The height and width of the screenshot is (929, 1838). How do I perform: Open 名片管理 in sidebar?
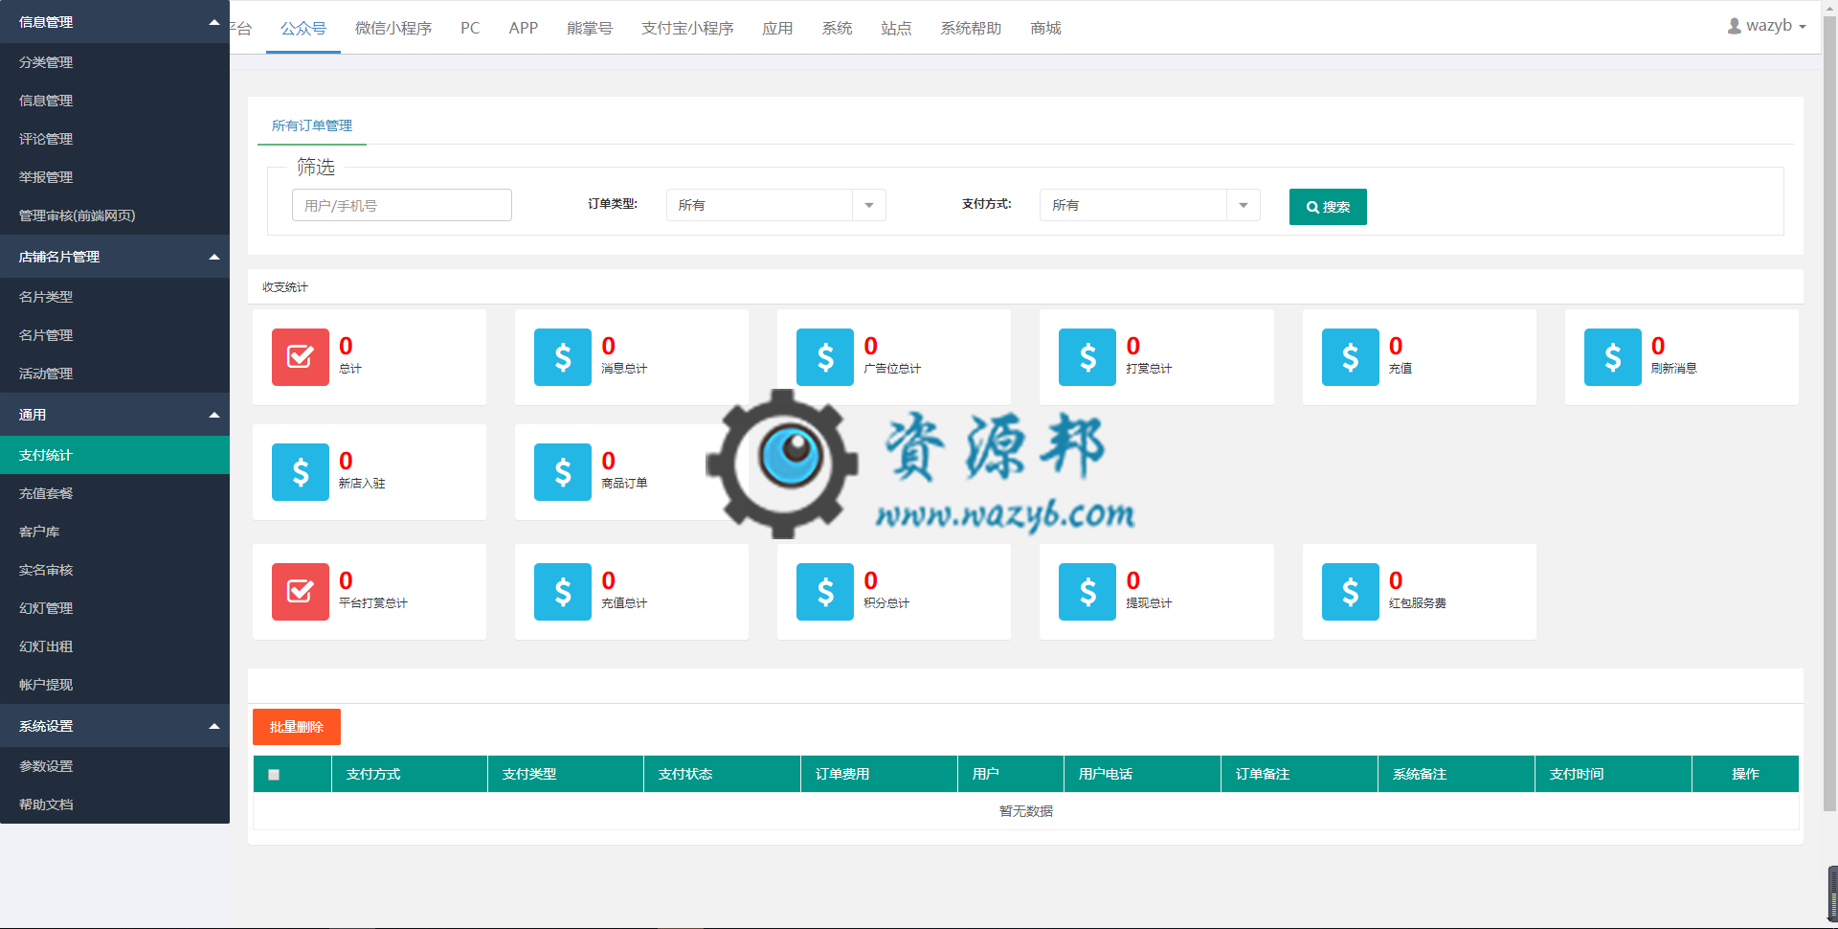point(115,335)
